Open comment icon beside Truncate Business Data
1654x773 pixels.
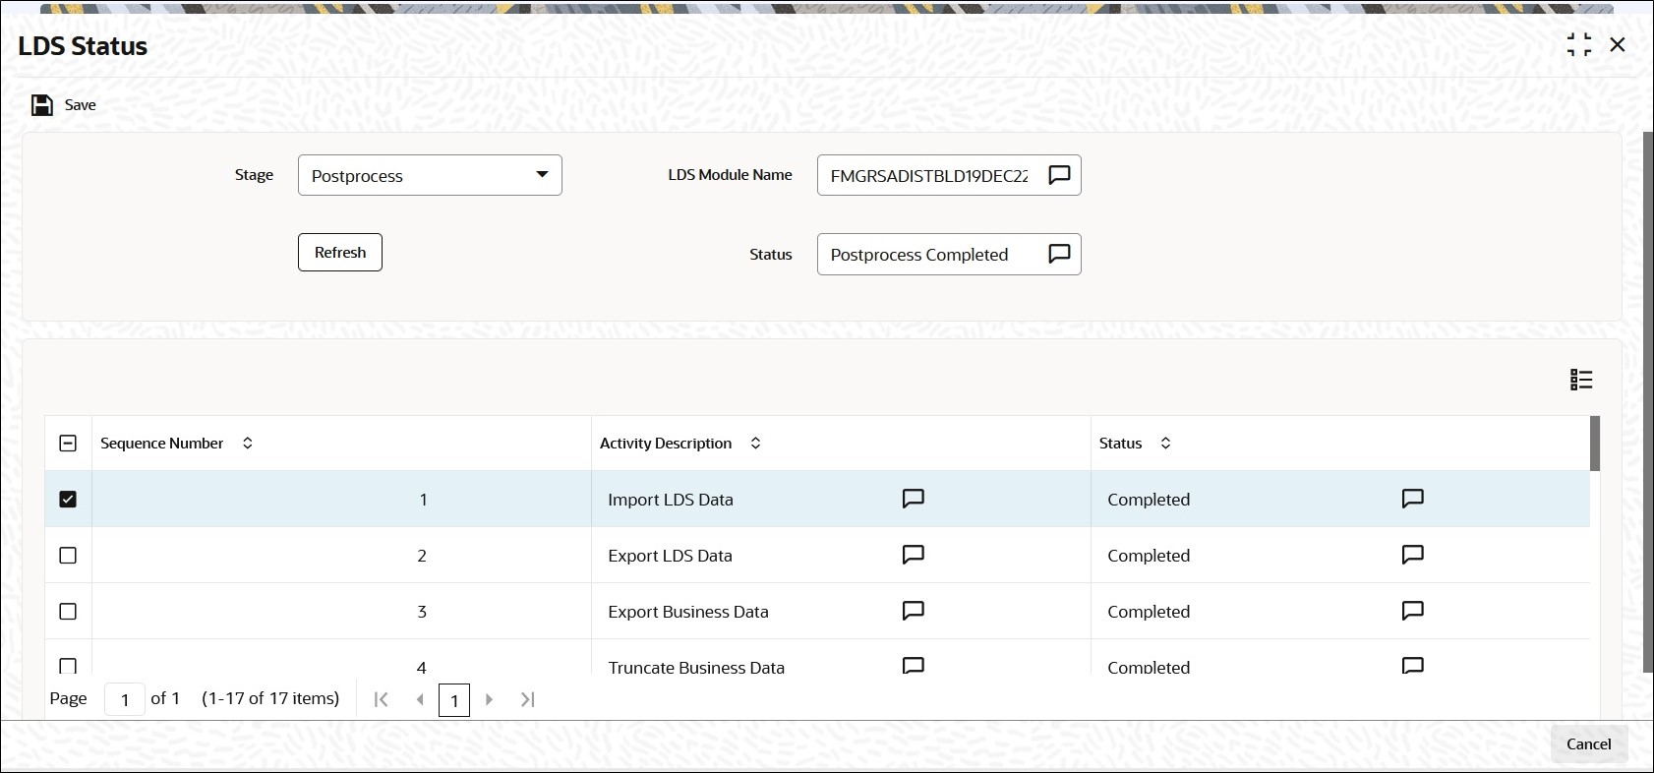coord(914,666)
